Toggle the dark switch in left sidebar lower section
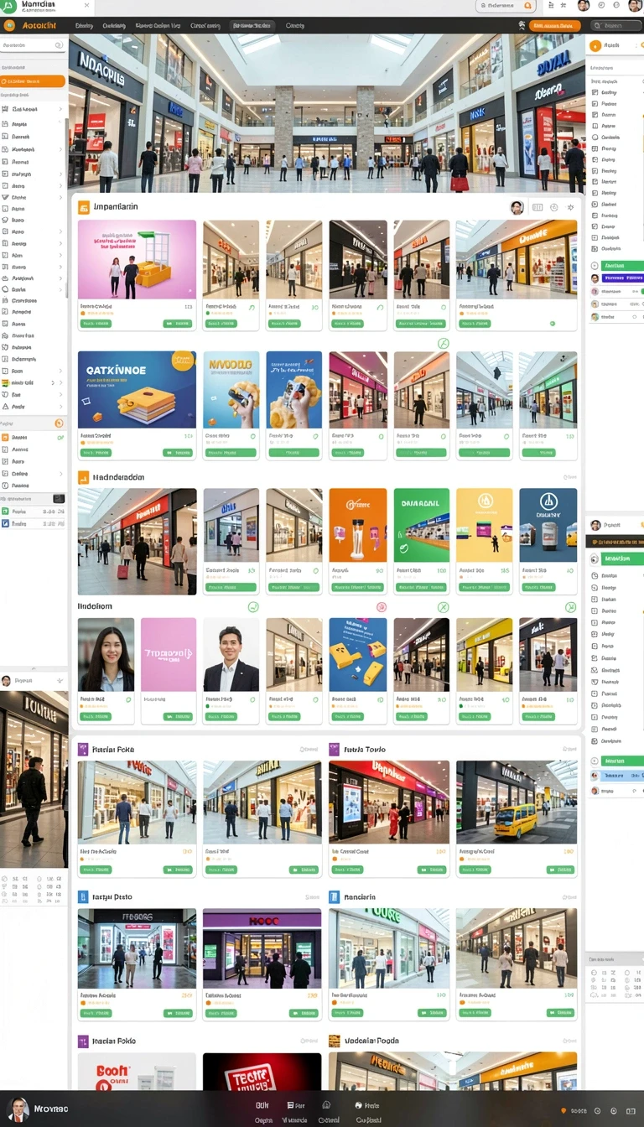 59,498
